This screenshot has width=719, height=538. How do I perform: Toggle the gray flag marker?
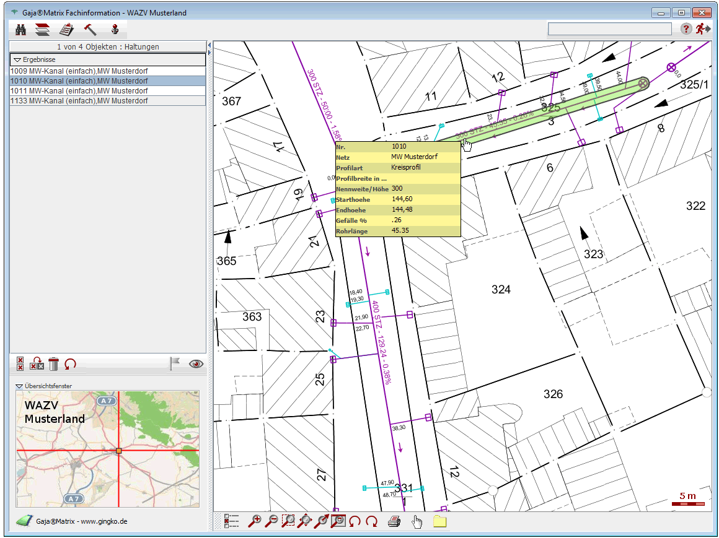point(174,364)
